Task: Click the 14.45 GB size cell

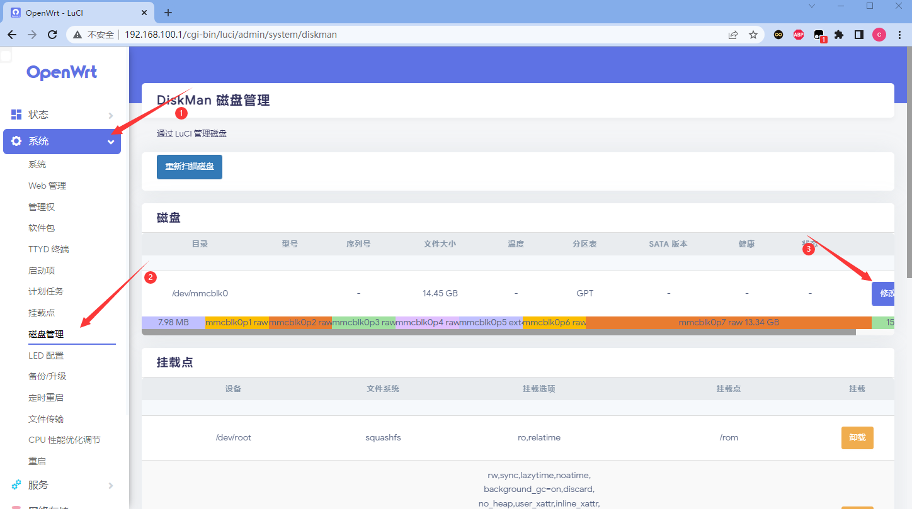Action: pyautogui.click(x=440, y=293)
